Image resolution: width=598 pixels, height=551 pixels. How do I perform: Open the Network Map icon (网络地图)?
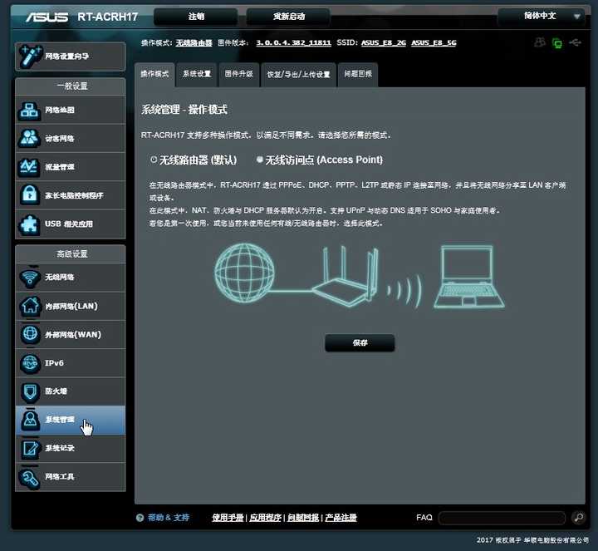click(x=29, y=111)
